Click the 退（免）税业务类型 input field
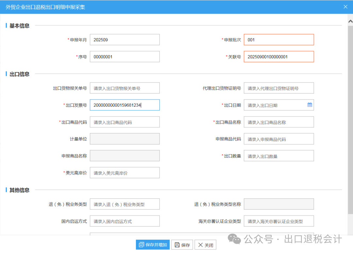The height and width of the screenshot is (253, 353). [x=125, y=204]
